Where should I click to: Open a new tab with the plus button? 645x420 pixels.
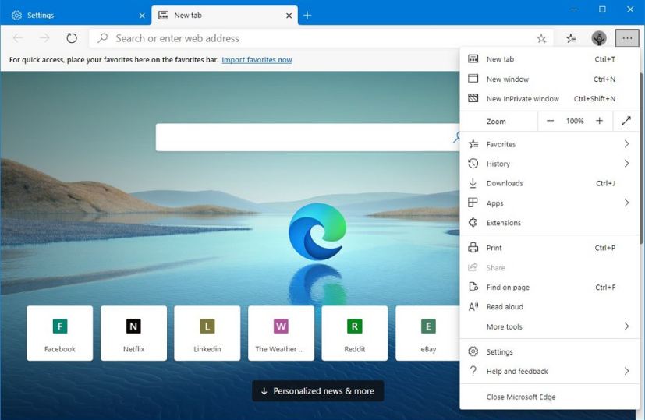(x=307, y=16)
